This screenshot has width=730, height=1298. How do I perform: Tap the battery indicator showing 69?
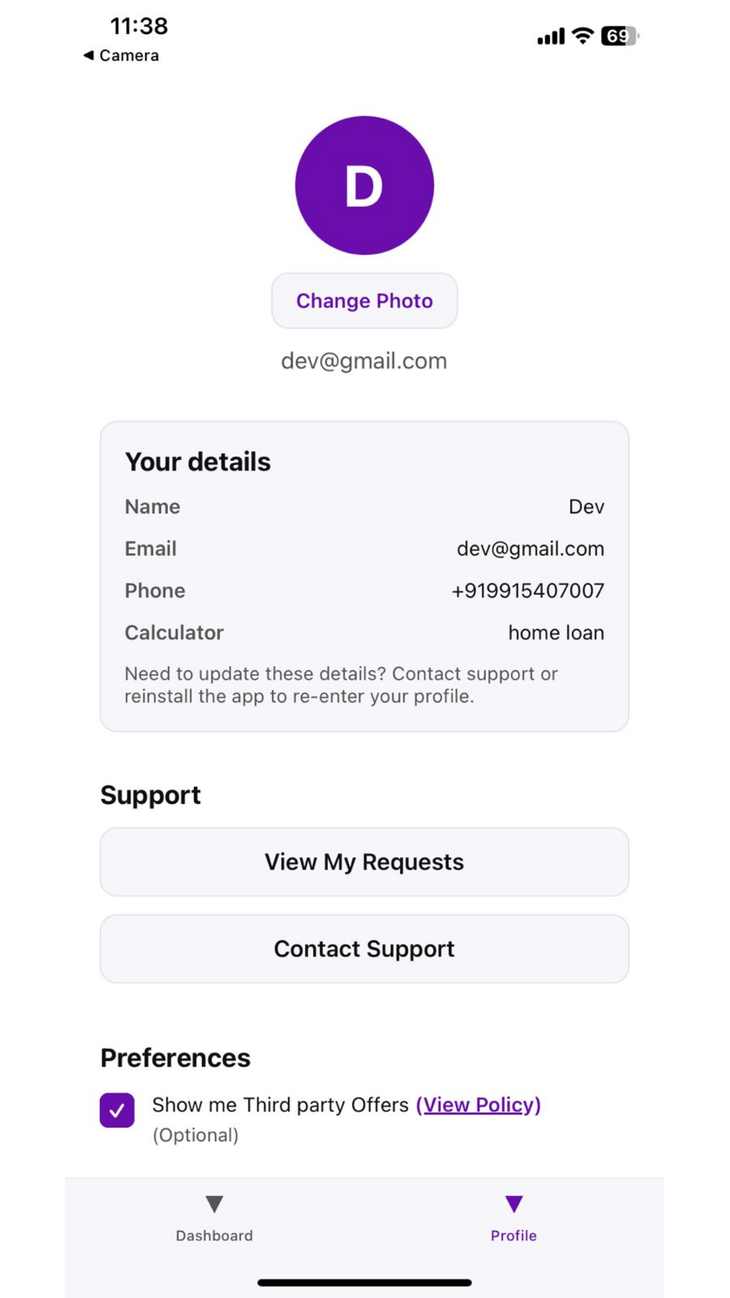click(618, 35)
